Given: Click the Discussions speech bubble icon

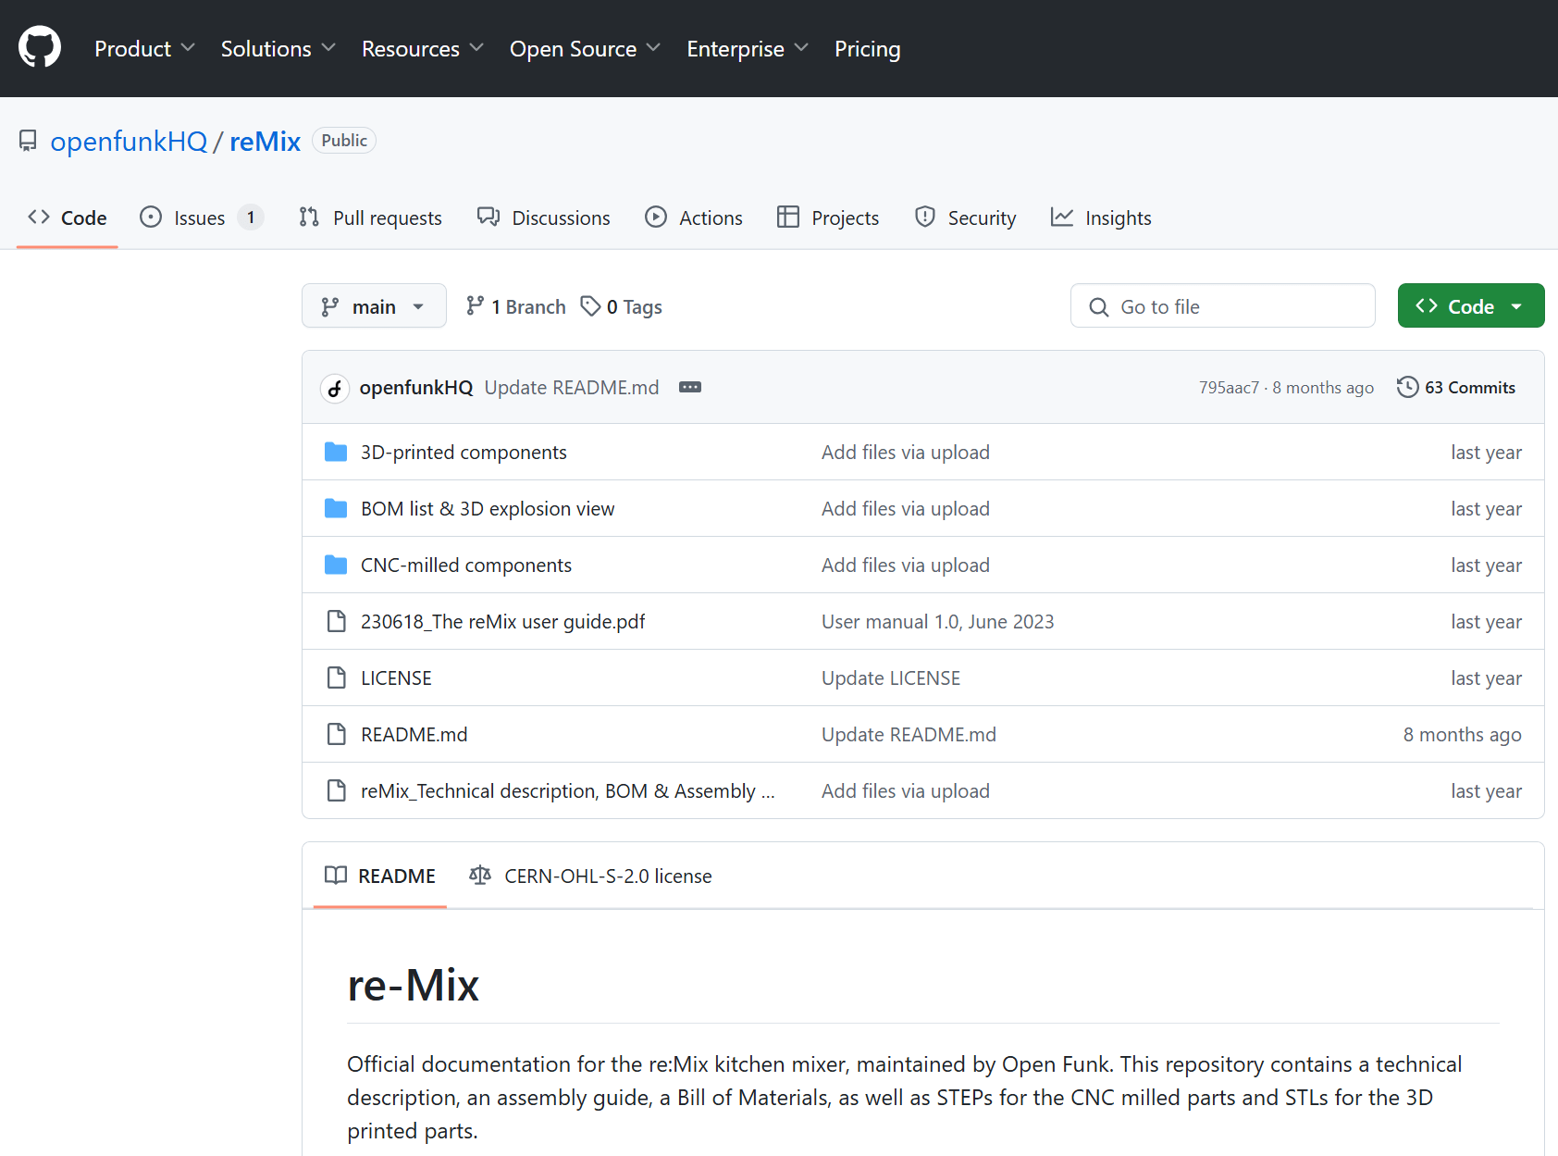Looking at the screenshot, I should [x=488, y=217].
